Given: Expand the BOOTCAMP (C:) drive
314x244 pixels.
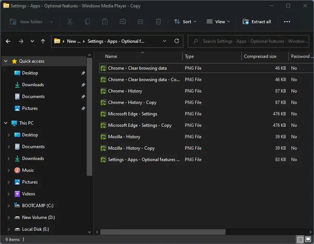Looking at the screenshot, I should (x=8, y=206).
